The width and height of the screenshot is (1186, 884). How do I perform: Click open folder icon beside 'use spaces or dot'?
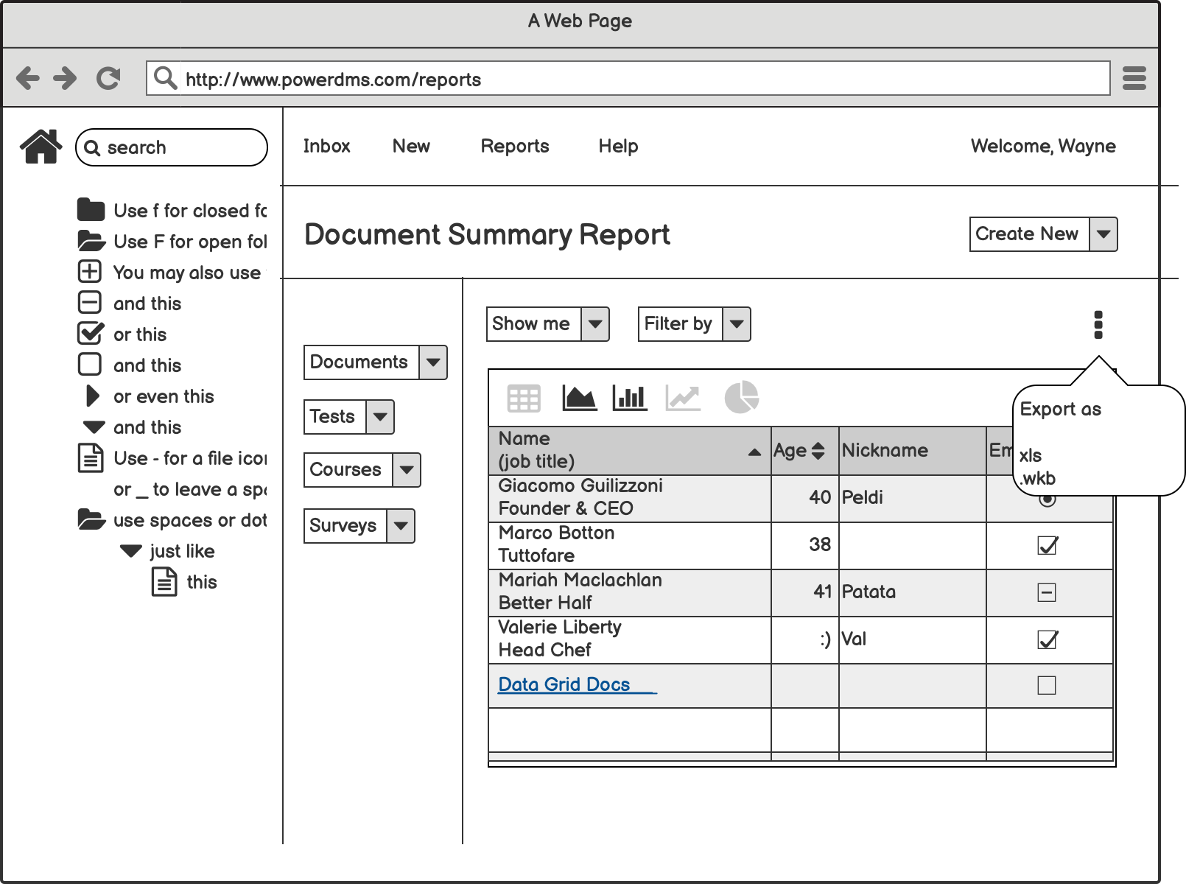click(x=91, y=519)
